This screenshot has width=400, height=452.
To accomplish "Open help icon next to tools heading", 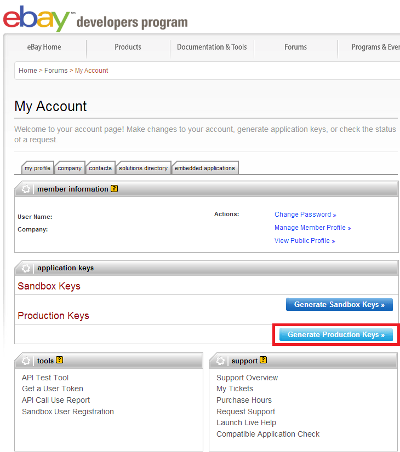I will point(59,360).
